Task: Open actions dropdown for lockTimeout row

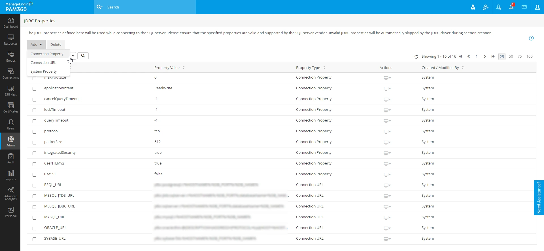Action: point(387,110)
